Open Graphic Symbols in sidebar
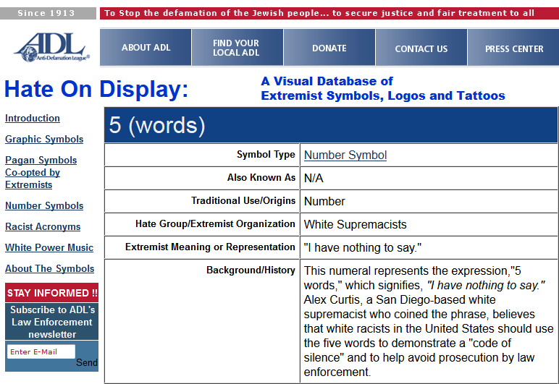This screenshot has width=559, height=384. click(x=44, y=139)
